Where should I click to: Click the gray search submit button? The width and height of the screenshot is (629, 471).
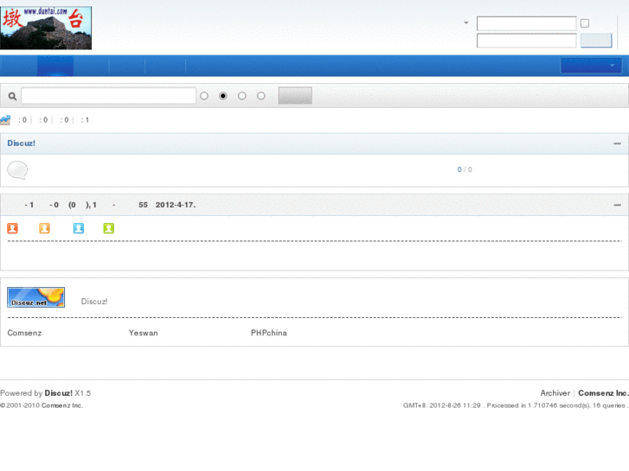[x=295, y=96]
